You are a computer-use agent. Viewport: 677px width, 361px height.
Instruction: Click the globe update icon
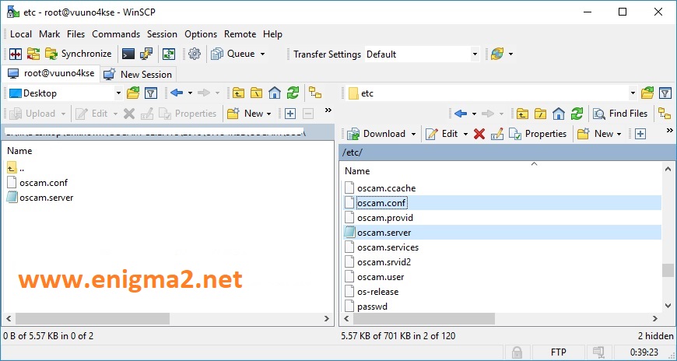pos(497,54)
